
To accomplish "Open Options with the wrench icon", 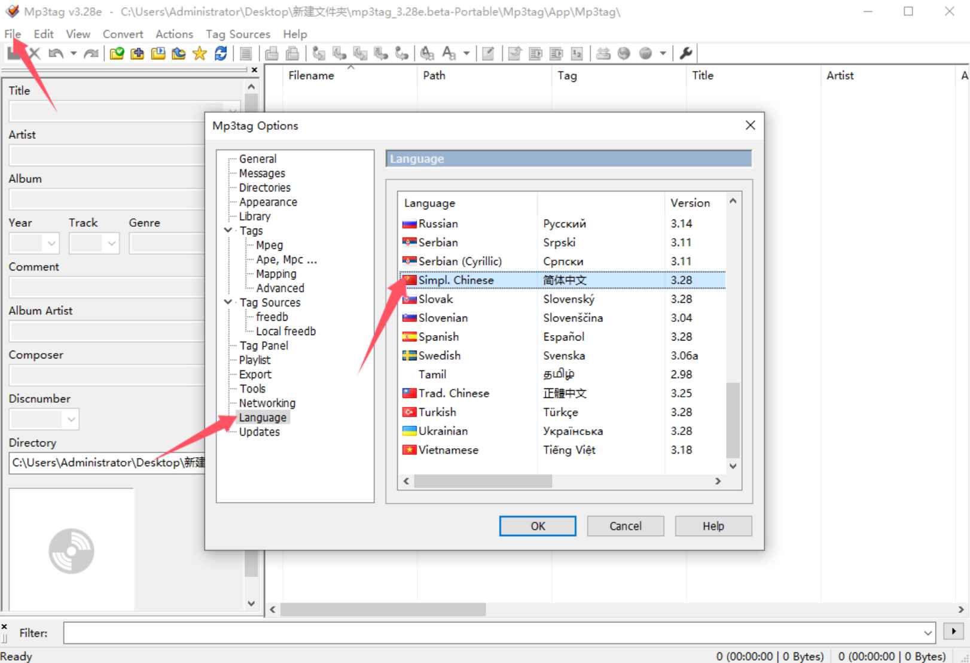I will click(x=685, y=53).
